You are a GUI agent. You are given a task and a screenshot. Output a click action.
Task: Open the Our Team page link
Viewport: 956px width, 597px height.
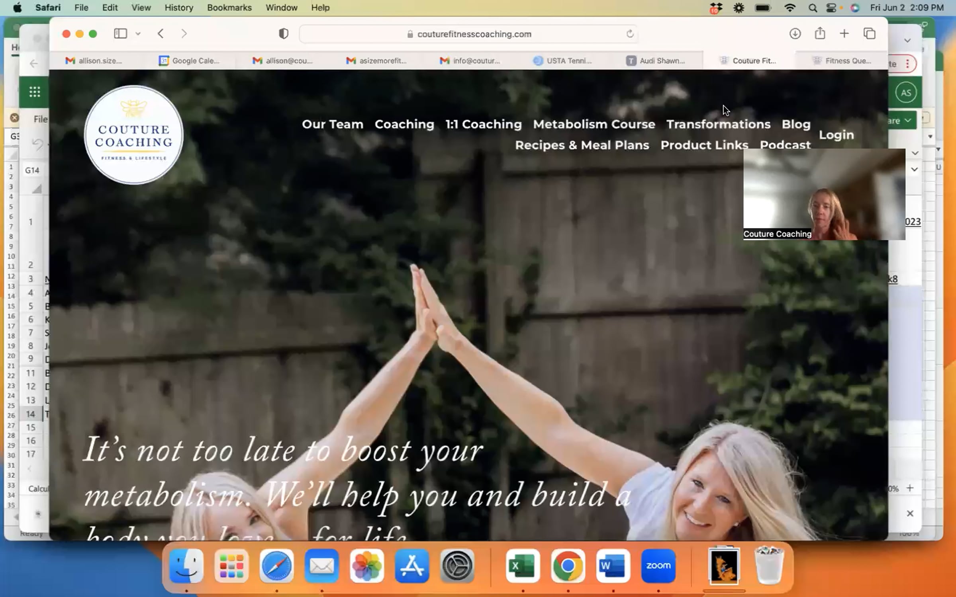pyautogui.click(x=333, y=124)
